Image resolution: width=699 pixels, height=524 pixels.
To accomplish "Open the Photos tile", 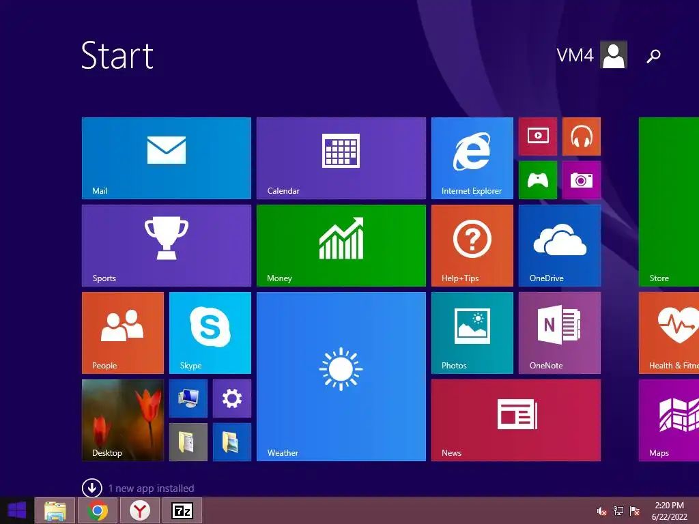I will (x=472, y=333).
